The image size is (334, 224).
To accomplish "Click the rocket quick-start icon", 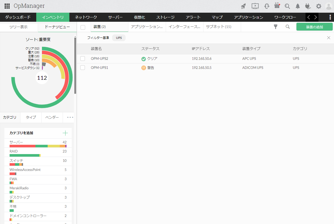I will 243,6.
